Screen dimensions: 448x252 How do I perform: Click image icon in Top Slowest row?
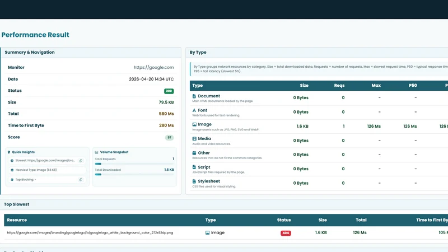click(207, 233)
